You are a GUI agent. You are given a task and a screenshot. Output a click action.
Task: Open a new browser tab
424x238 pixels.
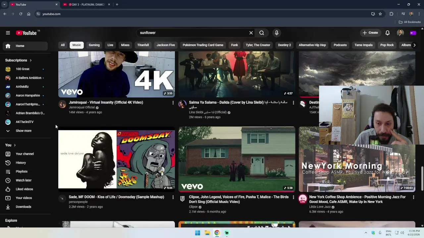click(117, 5)
